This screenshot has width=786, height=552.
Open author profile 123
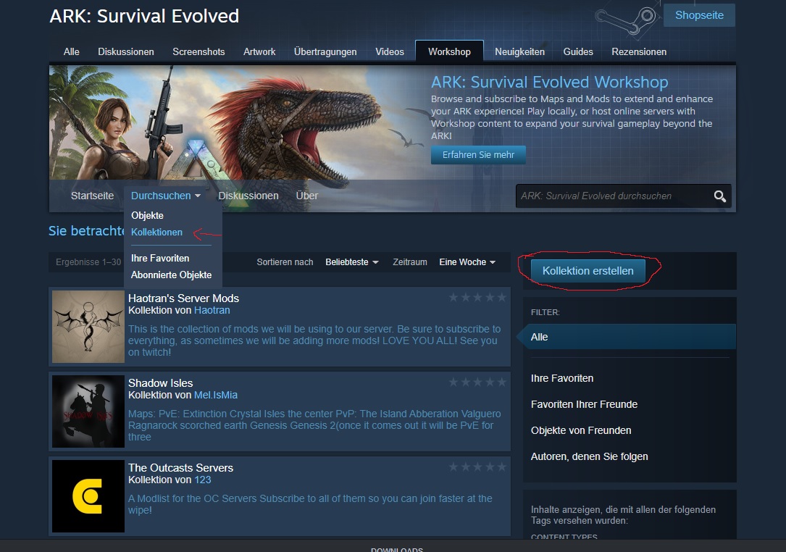tap(203, 480)
